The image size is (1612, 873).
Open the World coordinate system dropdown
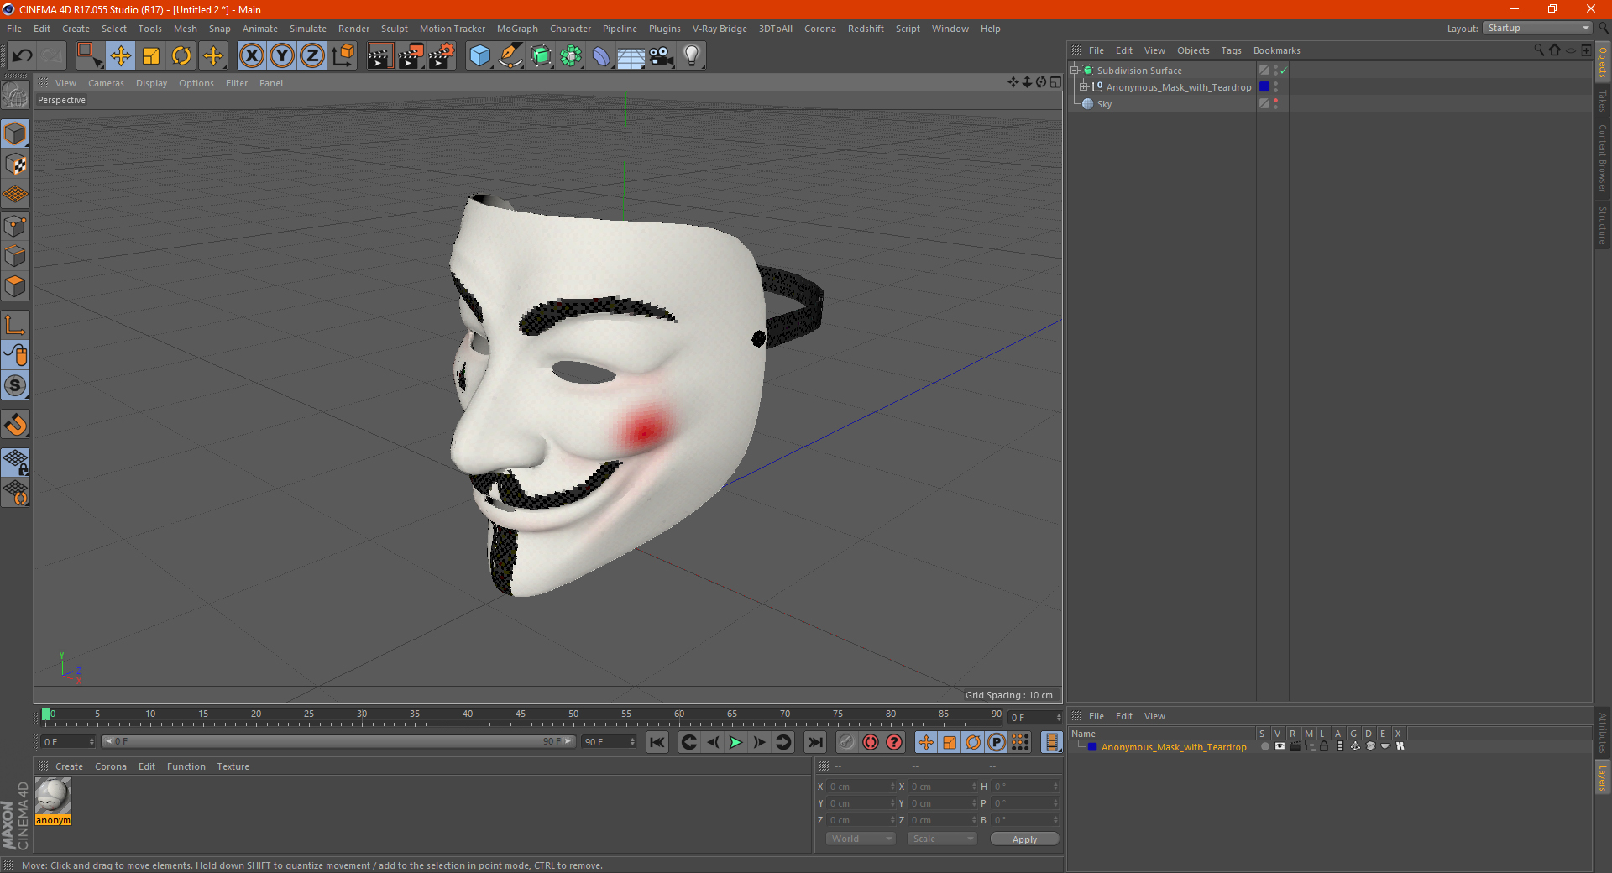click(x=861, y=839)
